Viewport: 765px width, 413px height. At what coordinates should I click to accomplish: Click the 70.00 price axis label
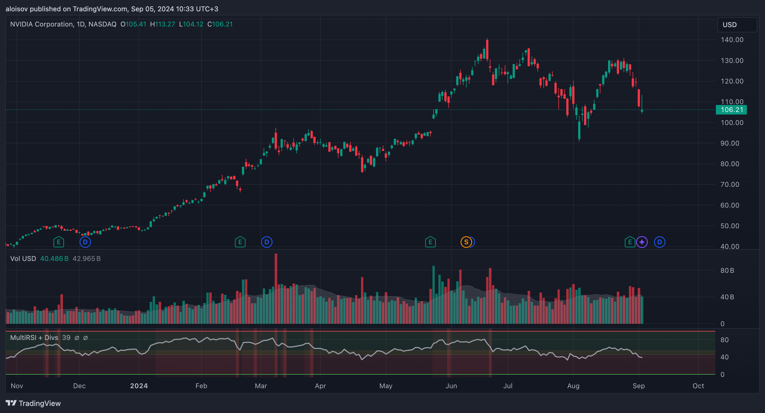(730, 184)
